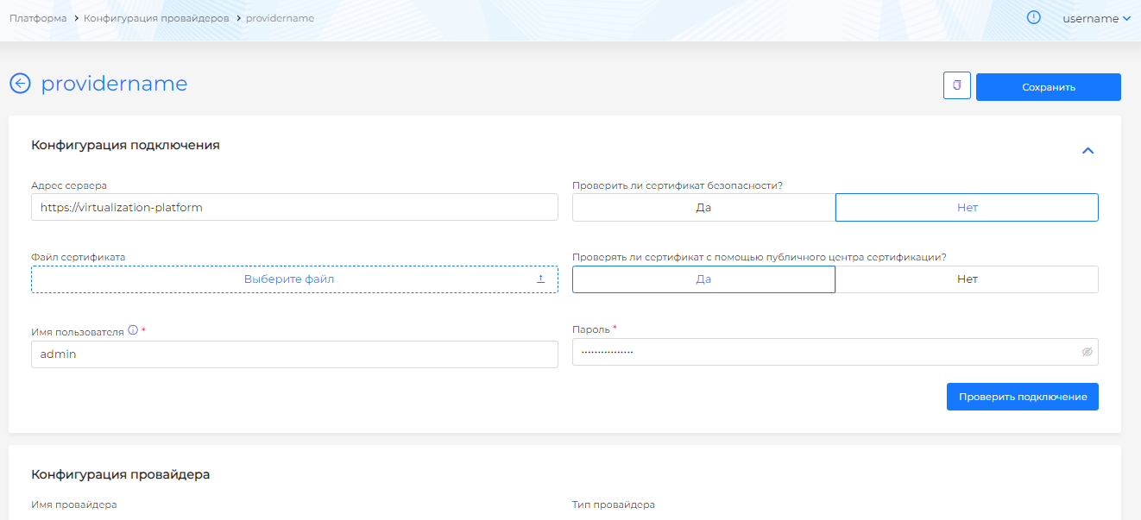Collapse the Конфигурация подключения section

1087,151
